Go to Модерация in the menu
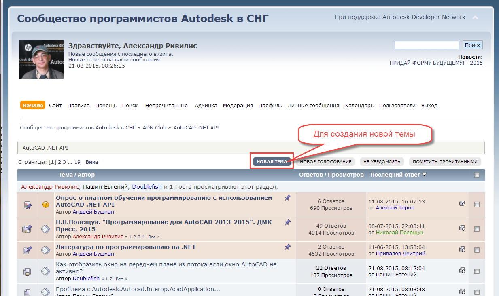This screenshot has height=296, width=499. [238, 106]
